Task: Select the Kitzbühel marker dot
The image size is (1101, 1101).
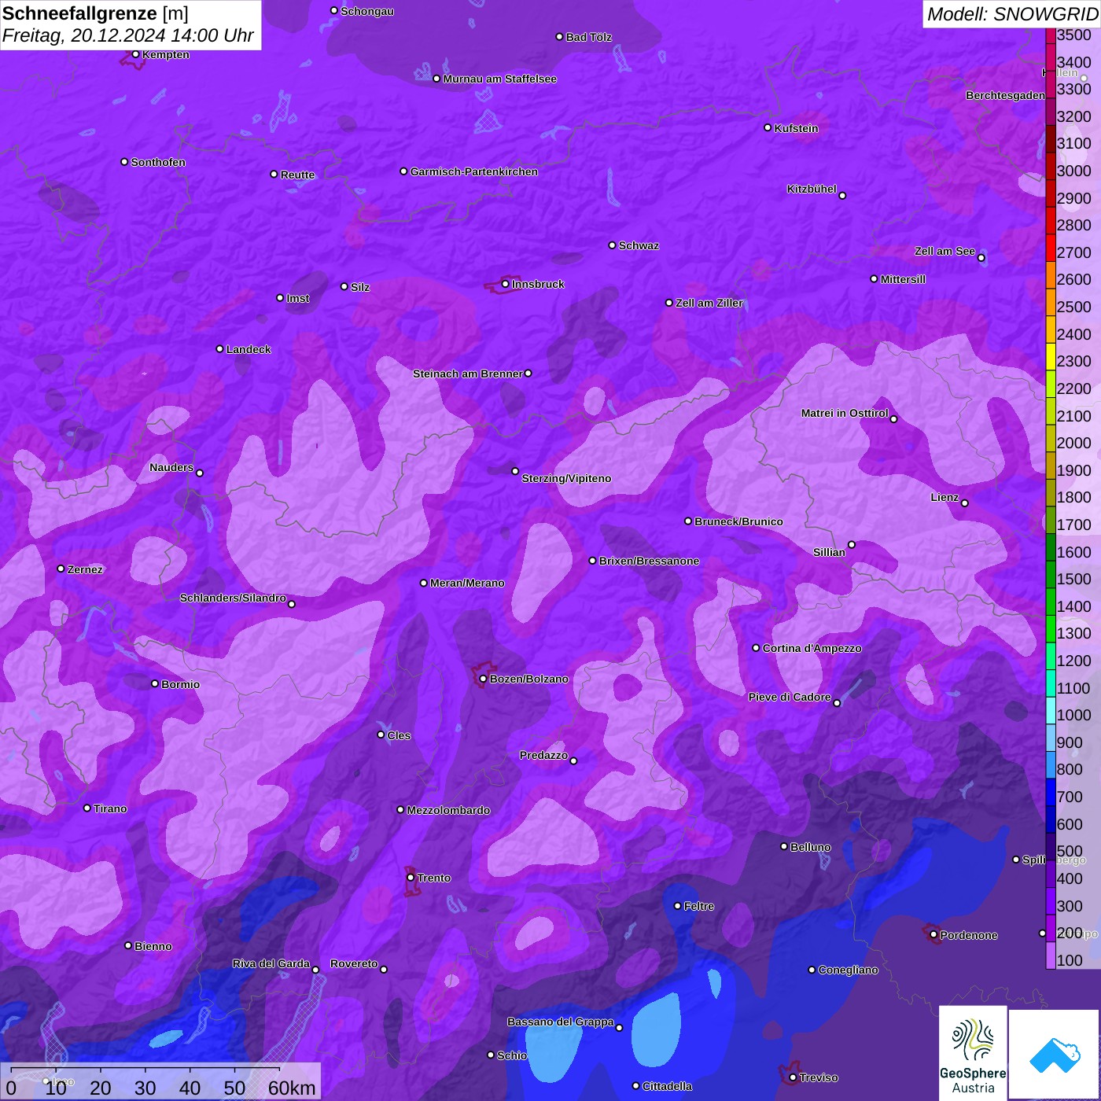Action: tap(842, 196)
